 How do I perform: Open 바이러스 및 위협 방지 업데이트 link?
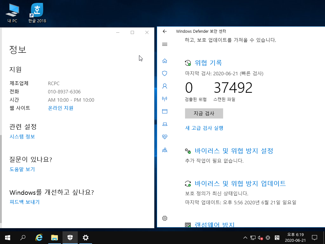point(240,183)
